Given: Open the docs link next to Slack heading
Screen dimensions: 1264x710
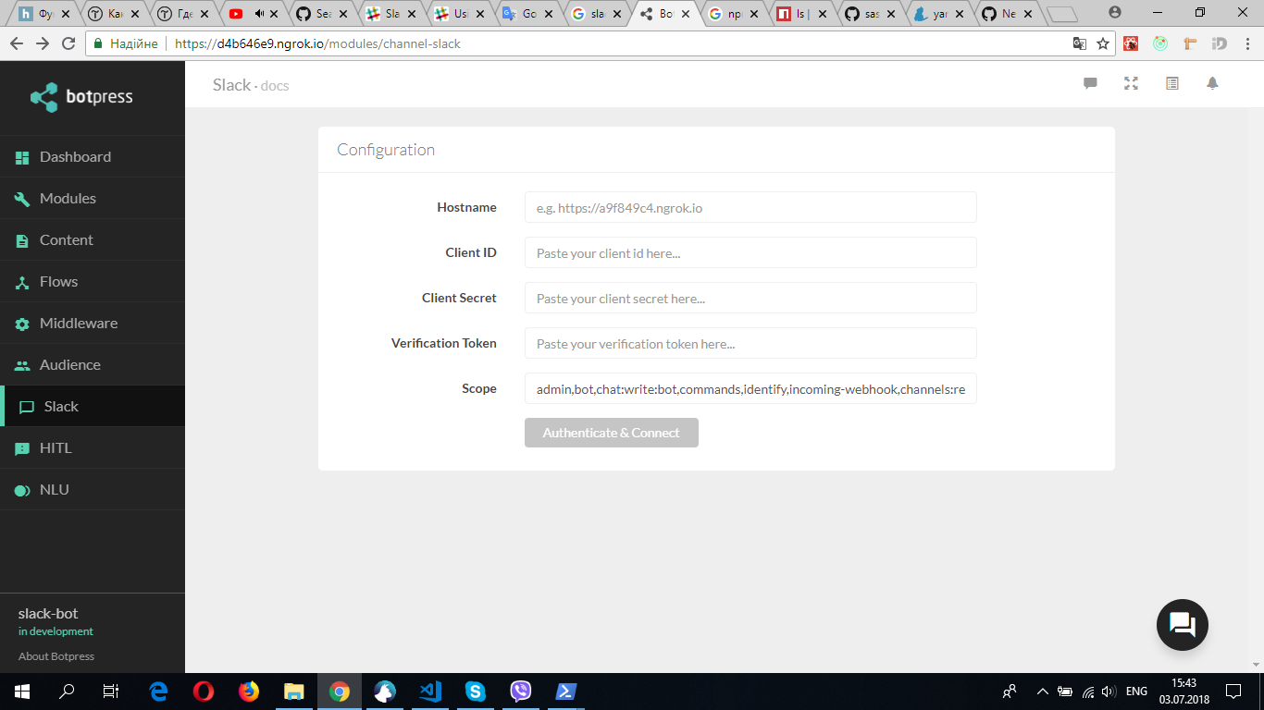Looking at the screenshot, I should click(x=274, y=85).
